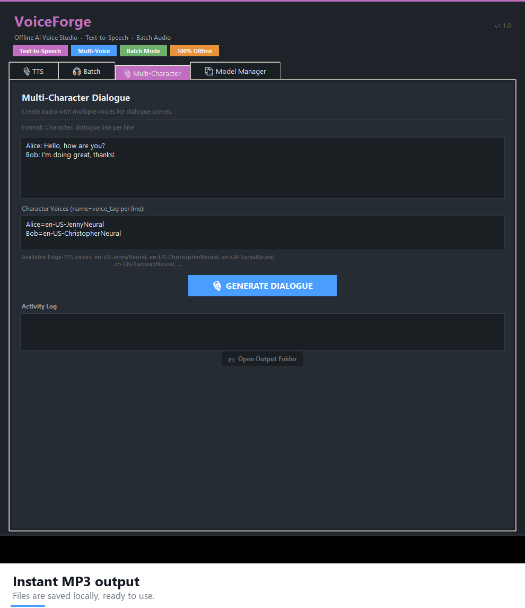Click the box icon in the Model Manager tab

(x=209, y=71)
